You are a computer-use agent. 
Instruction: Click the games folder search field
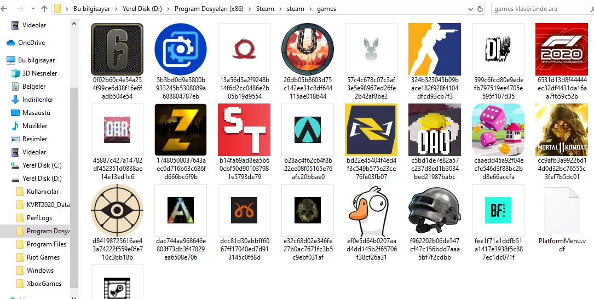click(x=543, y=9)
